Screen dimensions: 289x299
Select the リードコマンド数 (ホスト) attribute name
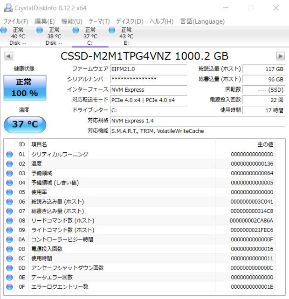[63, 221]
